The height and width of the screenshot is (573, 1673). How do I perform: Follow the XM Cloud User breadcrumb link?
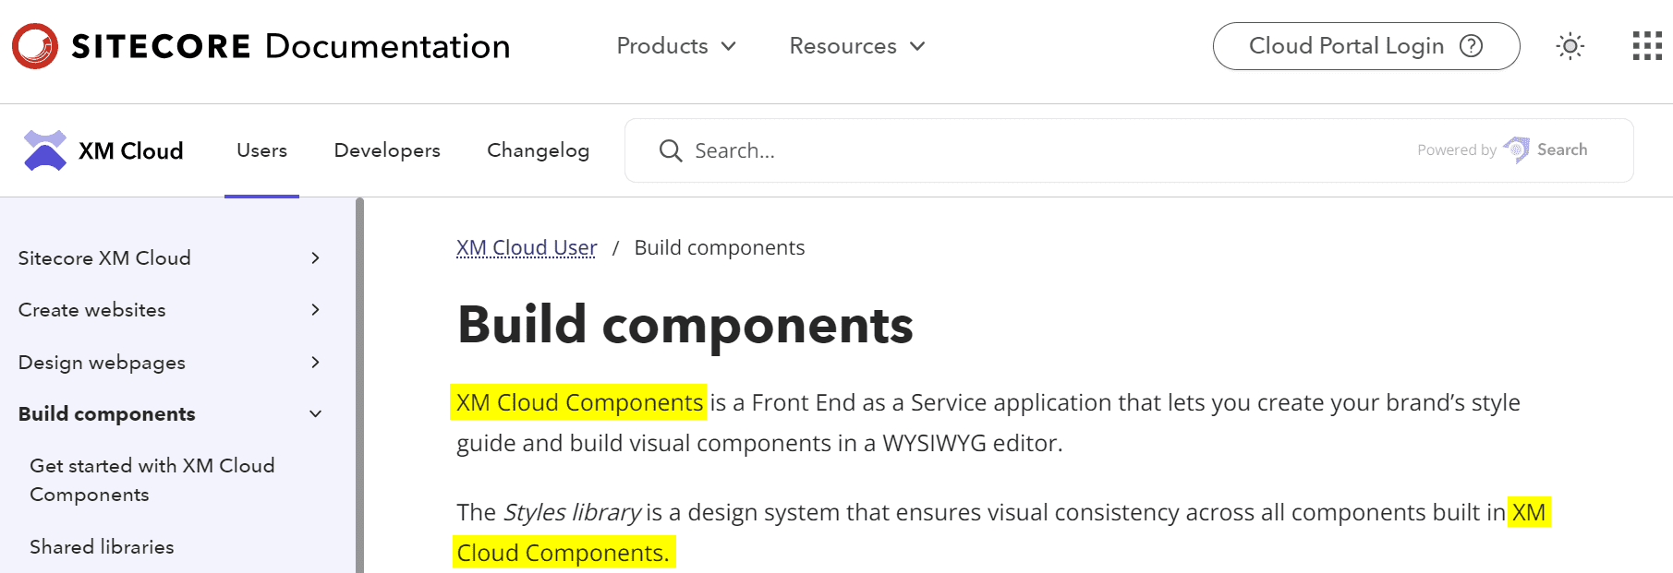[x=527, y=248]
